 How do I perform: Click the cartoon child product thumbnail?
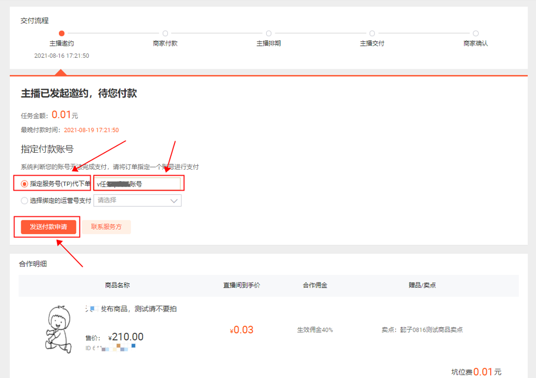point(59,329)
